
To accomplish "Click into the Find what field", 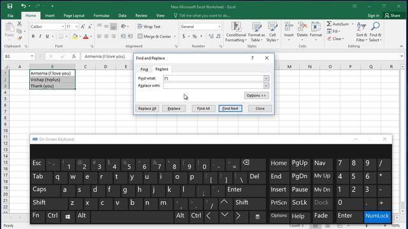I will [x=214, y=78].
